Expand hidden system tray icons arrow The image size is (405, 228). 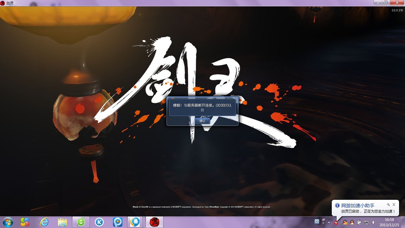pos(329,222)
